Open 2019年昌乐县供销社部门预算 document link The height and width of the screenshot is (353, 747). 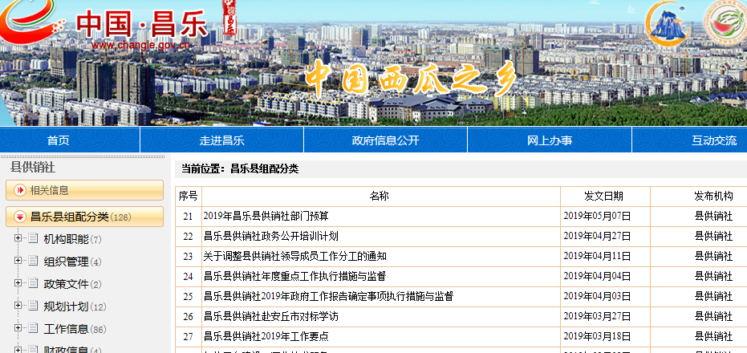pyautogui.click(x=266, y=216)
